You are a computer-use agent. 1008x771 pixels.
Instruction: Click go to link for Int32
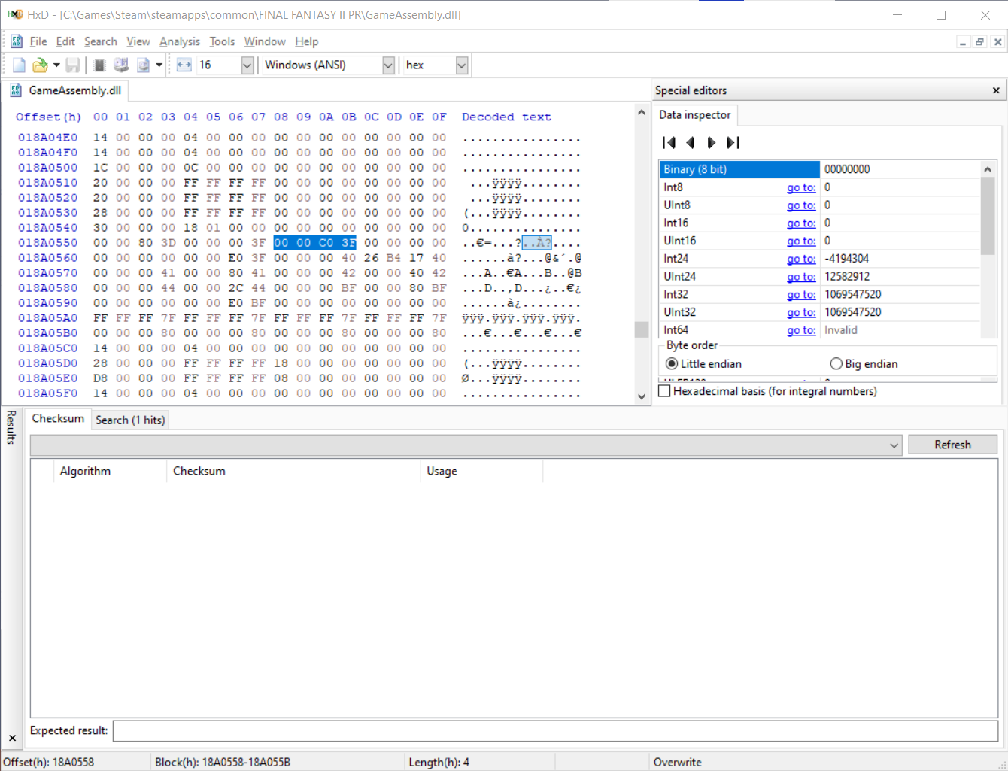801,294
